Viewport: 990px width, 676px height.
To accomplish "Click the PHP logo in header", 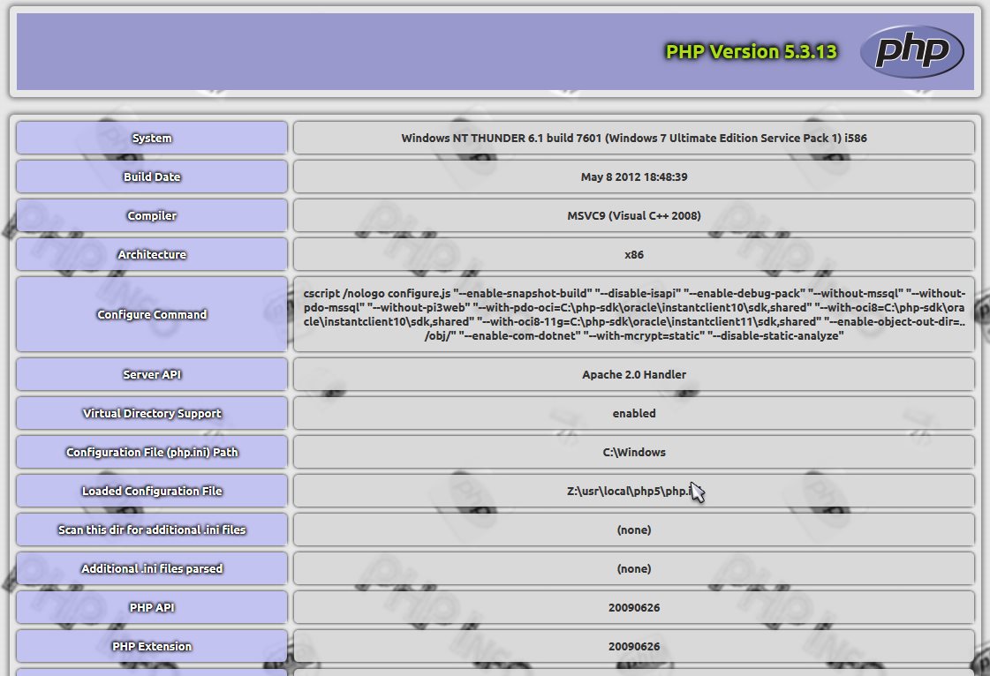I will [x=911, y=51].
